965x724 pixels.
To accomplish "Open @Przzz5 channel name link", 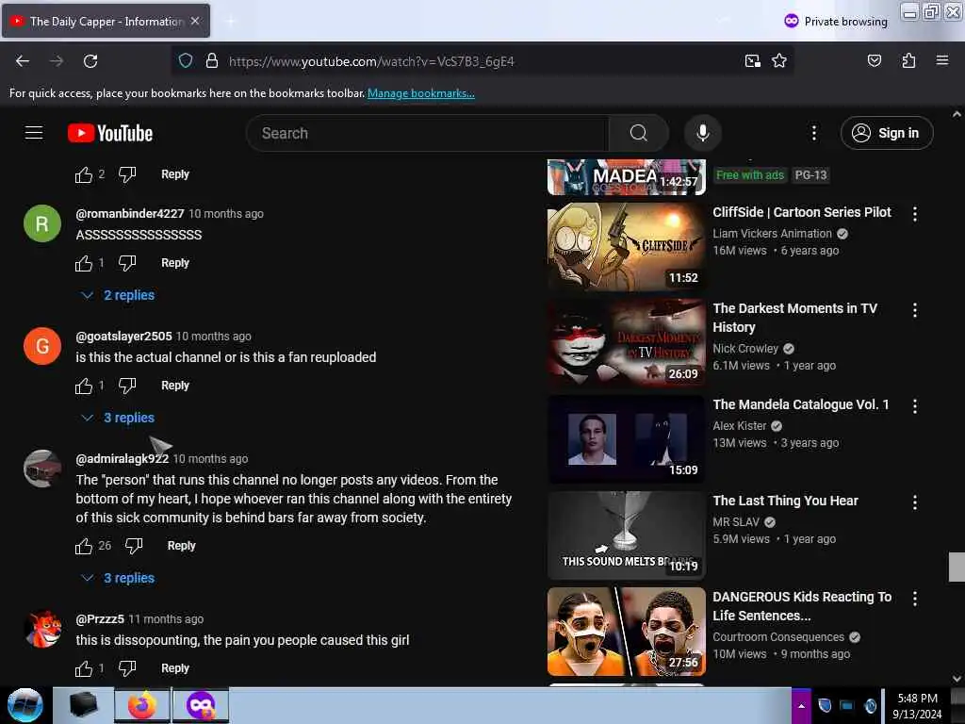I will 100,618.
